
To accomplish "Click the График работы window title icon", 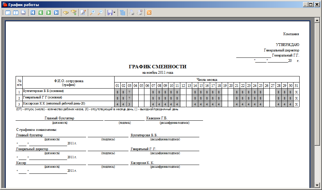I will [x=5, y=4].
